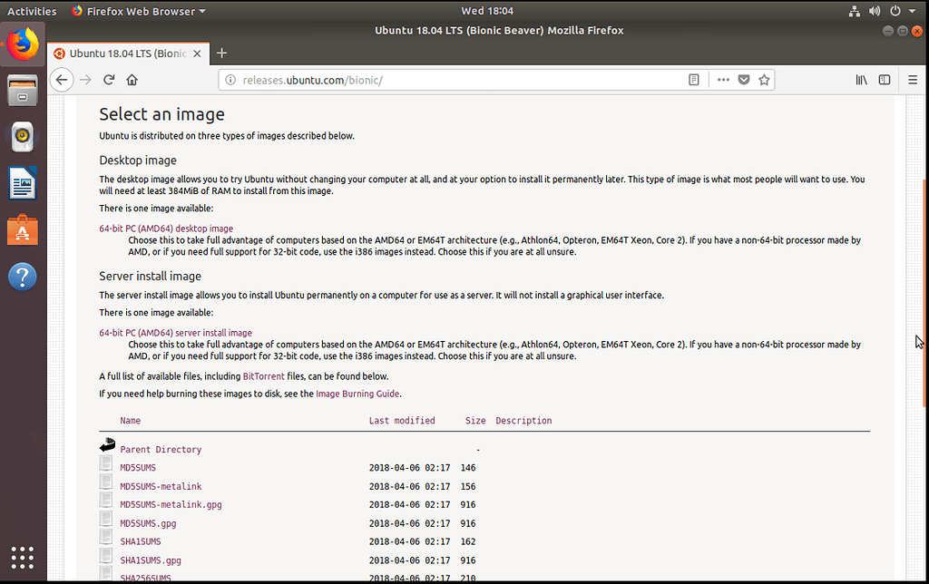
Task: Click the address bar to edit the URL
Action: [454, 80]
